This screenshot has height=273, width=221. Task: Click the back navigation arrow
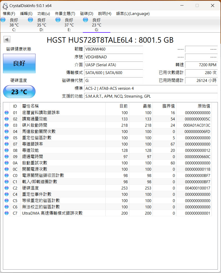tap(7, 39)
